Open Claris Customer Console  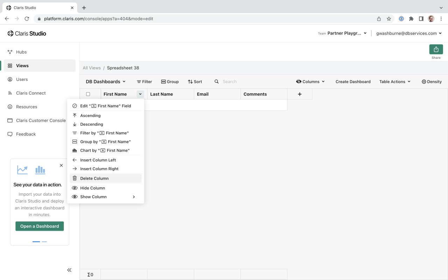click(x=40, y=120)
